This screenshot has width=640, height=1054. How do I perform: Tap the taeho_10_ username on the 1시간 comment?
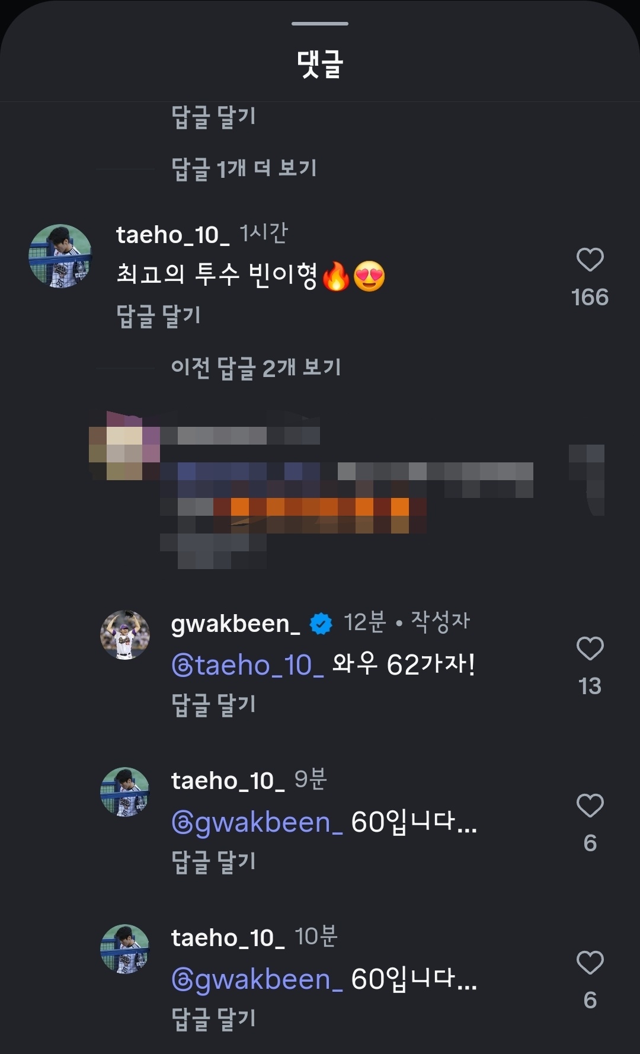click(x=172, y=235)
